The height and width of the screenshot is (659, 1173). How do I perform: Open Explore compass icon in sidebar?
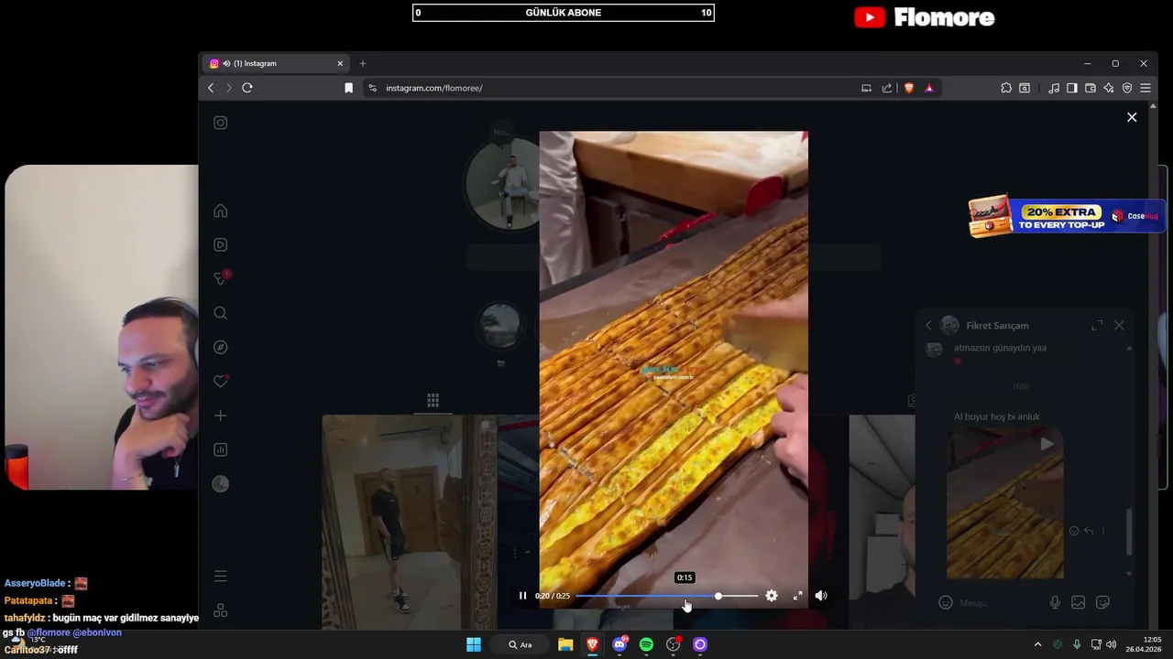coord(220,348)
